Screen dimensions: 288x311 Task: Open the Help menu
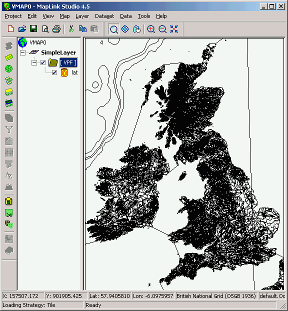[x=161, y=16]
